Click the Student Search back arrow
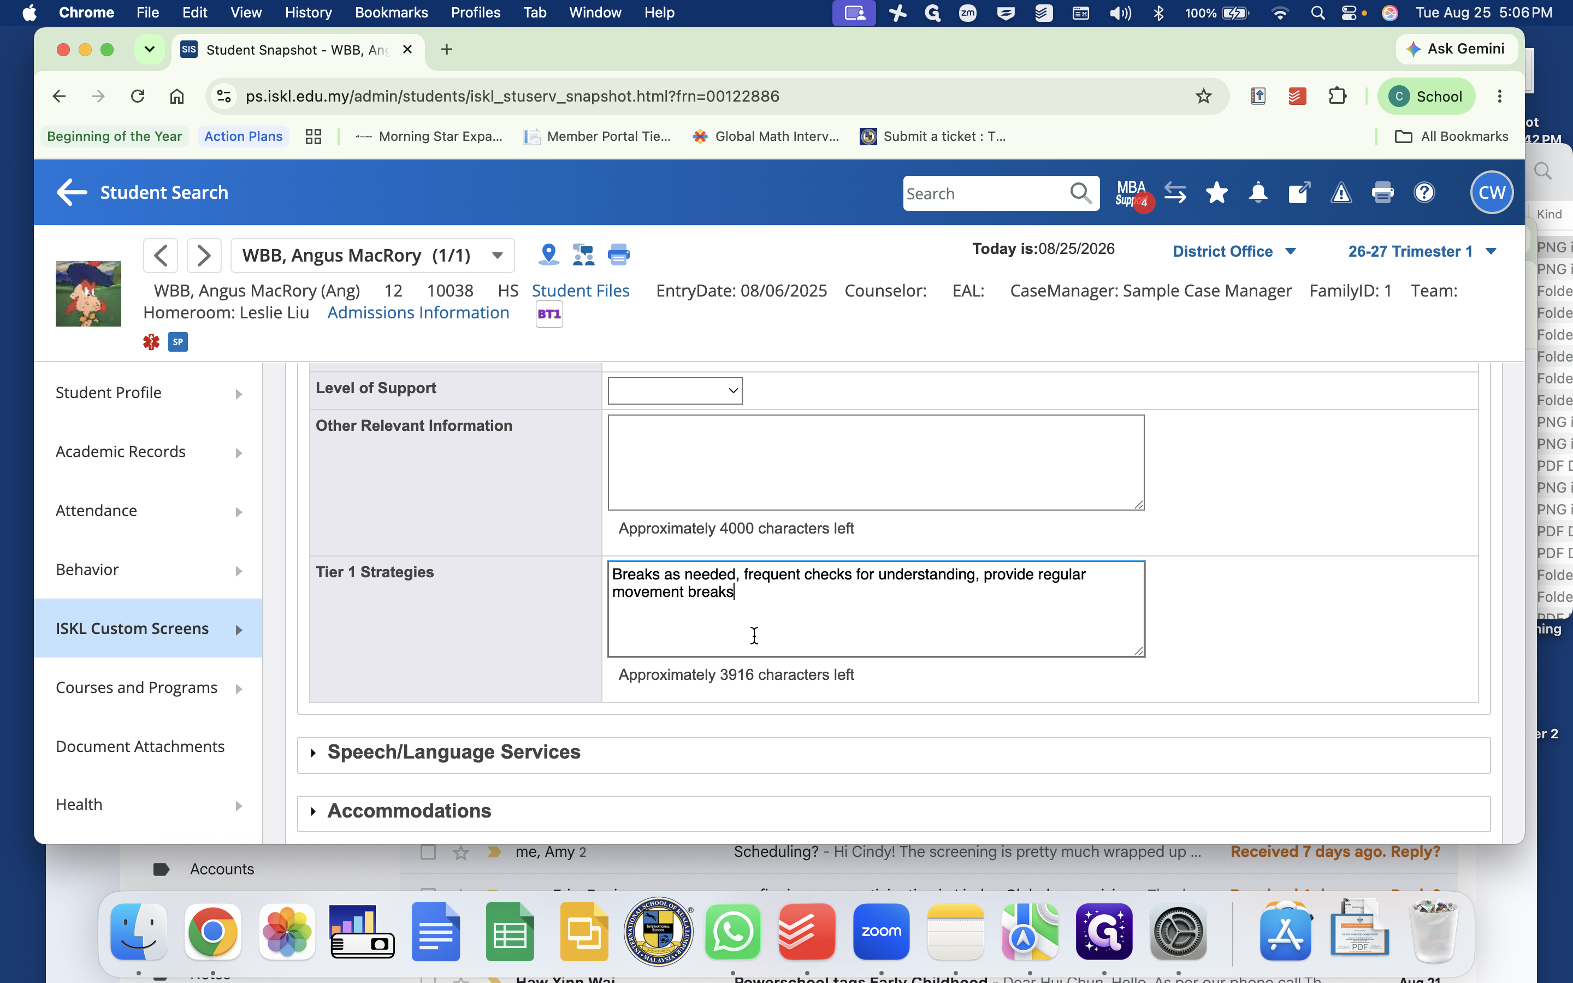Image resolution: width=1573 pixels, height=983 pixels. tap(72, 192)
